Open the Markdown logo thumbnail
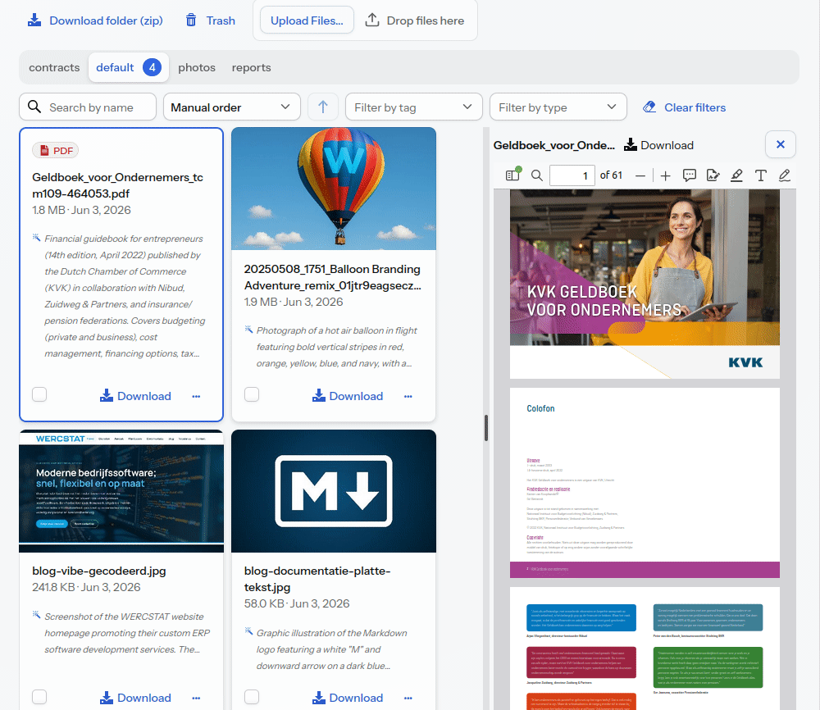This screenshot has width=820, height=710. pos(334,491)
